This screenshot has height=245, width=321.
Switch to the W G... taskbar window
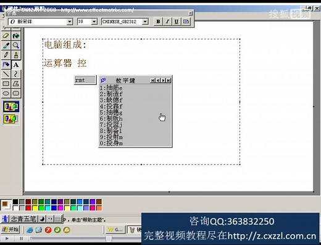[115, 230]
